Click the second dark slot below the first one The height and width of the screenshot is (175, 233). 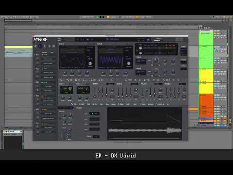[94, 119]
